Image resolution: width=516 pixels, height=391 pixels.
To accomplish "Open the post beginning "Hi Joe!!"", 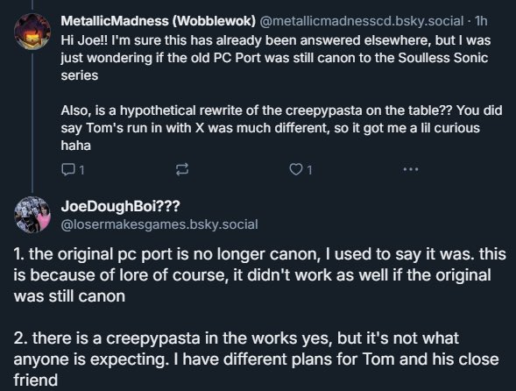I will (276, 58).
